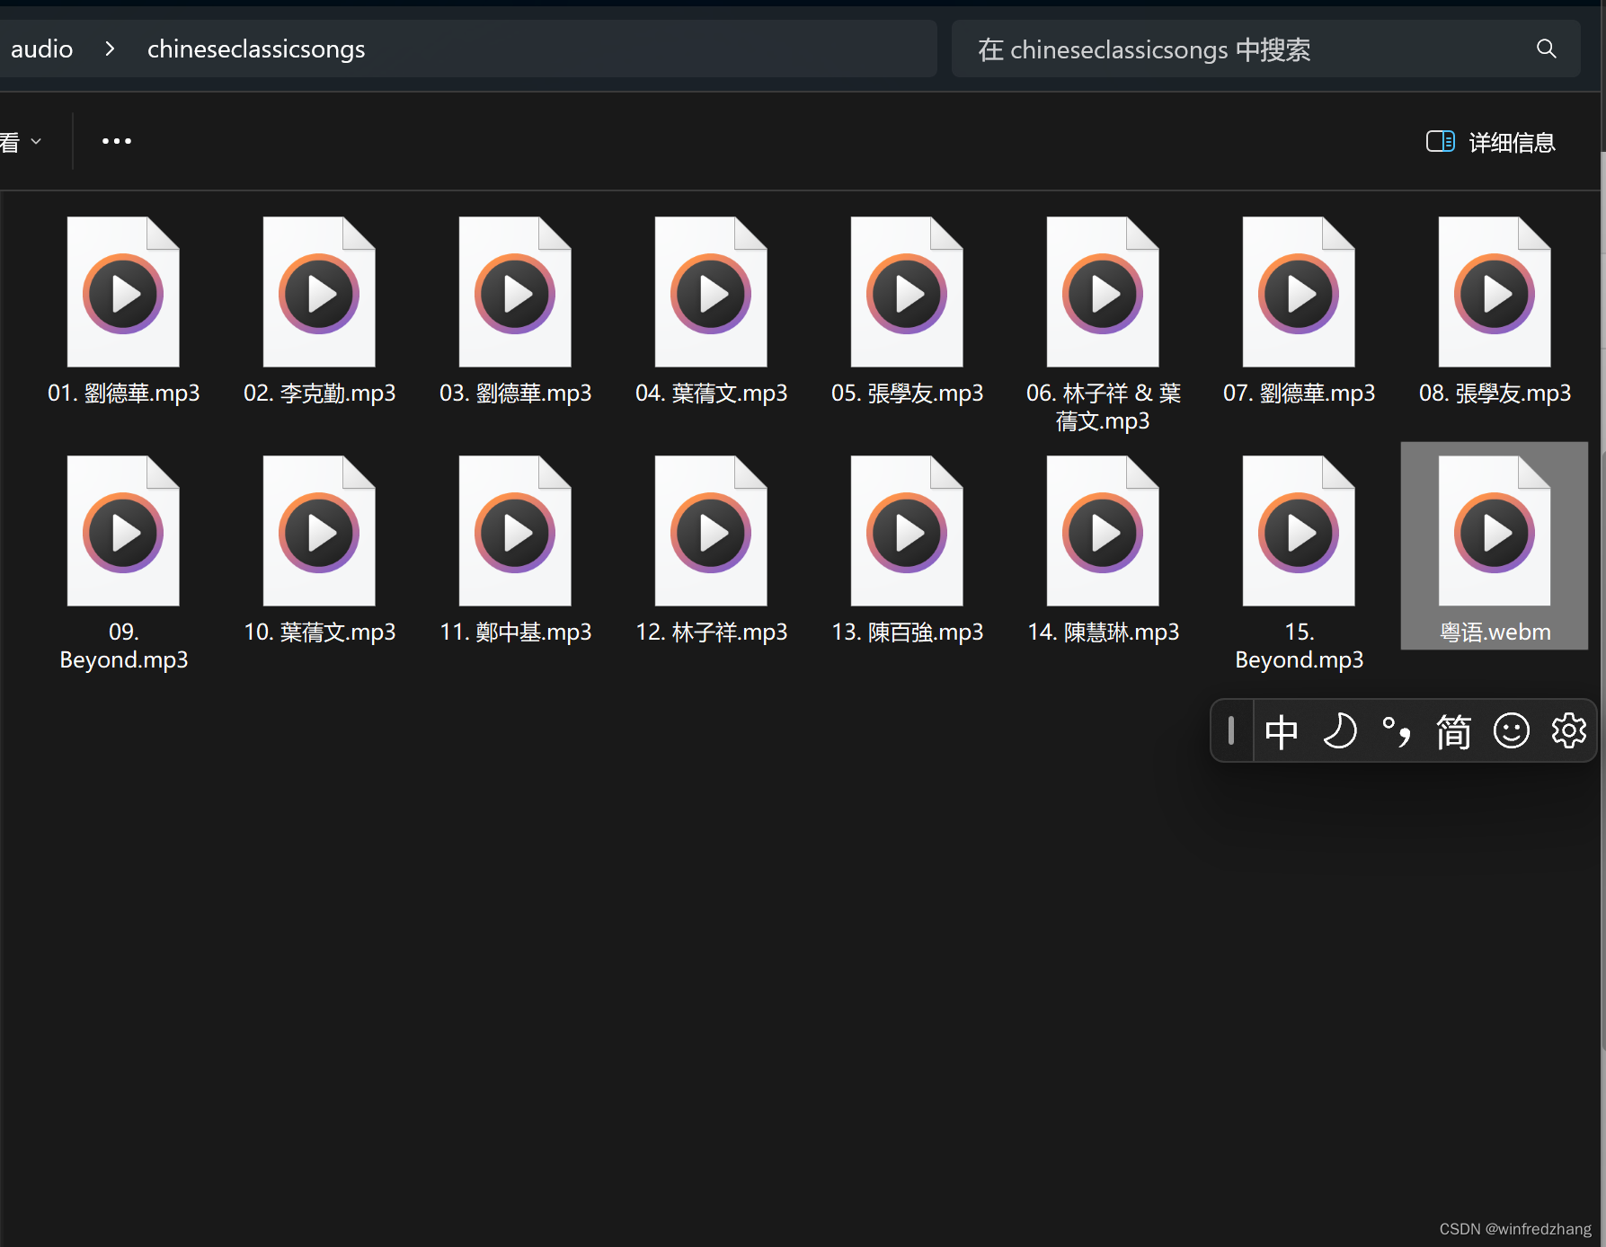Open IME settings gear
The width and height of the screenshot is (1606, 1247).
pos(1569,731)
